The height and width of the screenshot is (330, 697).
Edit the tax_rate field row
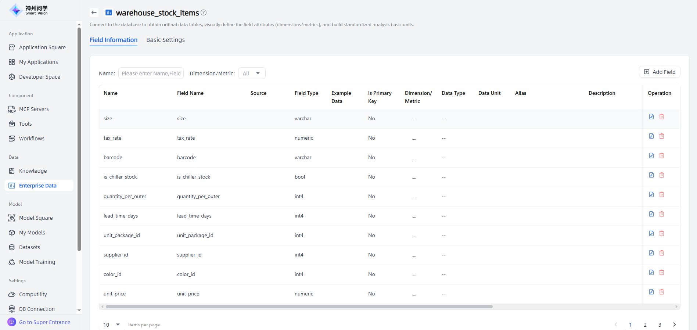(651, 136)
